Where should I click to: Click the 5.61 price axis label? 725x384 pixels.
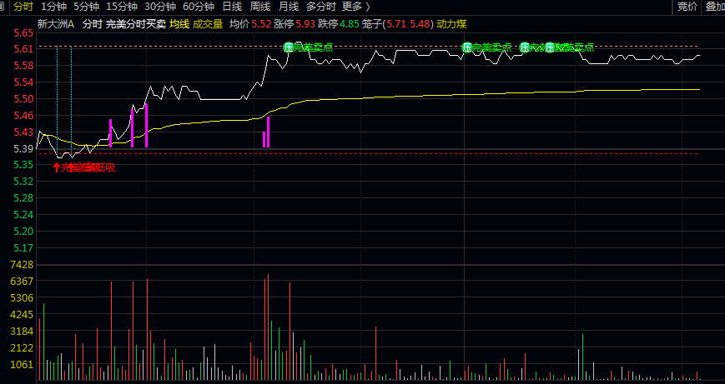click(23, 49)
